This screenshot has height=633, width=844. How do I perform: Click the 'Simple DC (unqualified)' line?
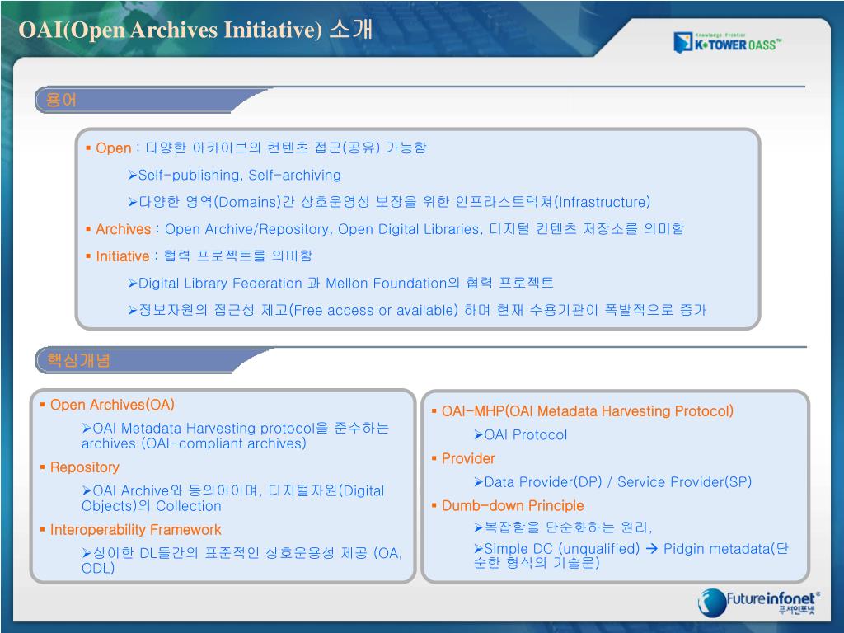(x=631, y=556)
